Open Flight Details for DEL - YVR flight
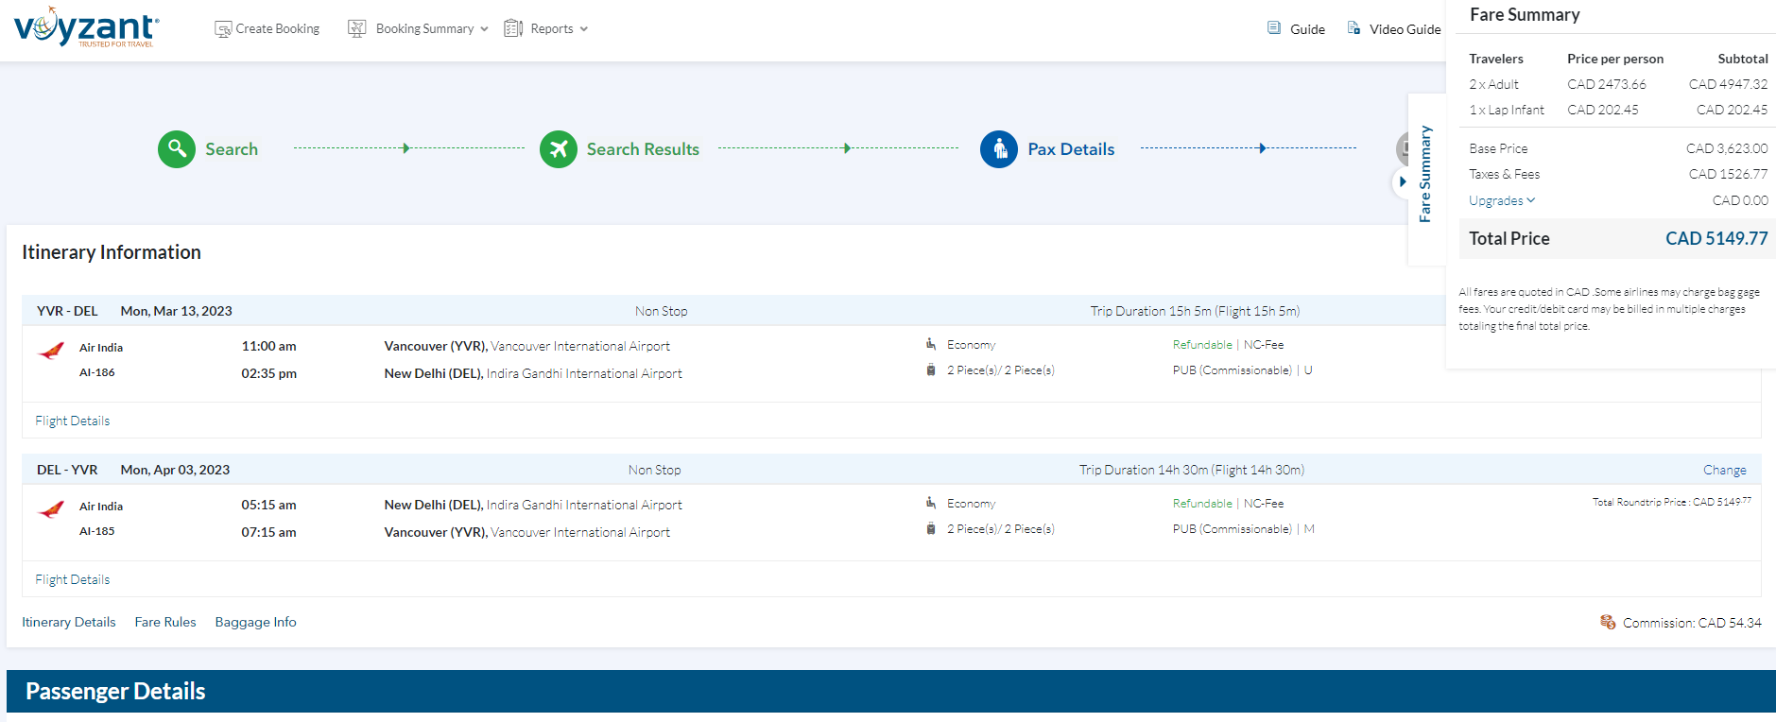 73,579
